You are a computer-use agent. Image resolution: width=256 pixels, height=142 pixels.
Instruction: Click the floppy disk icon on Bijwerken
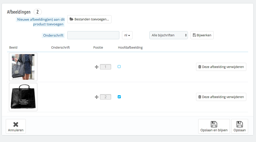pos(194,35)
